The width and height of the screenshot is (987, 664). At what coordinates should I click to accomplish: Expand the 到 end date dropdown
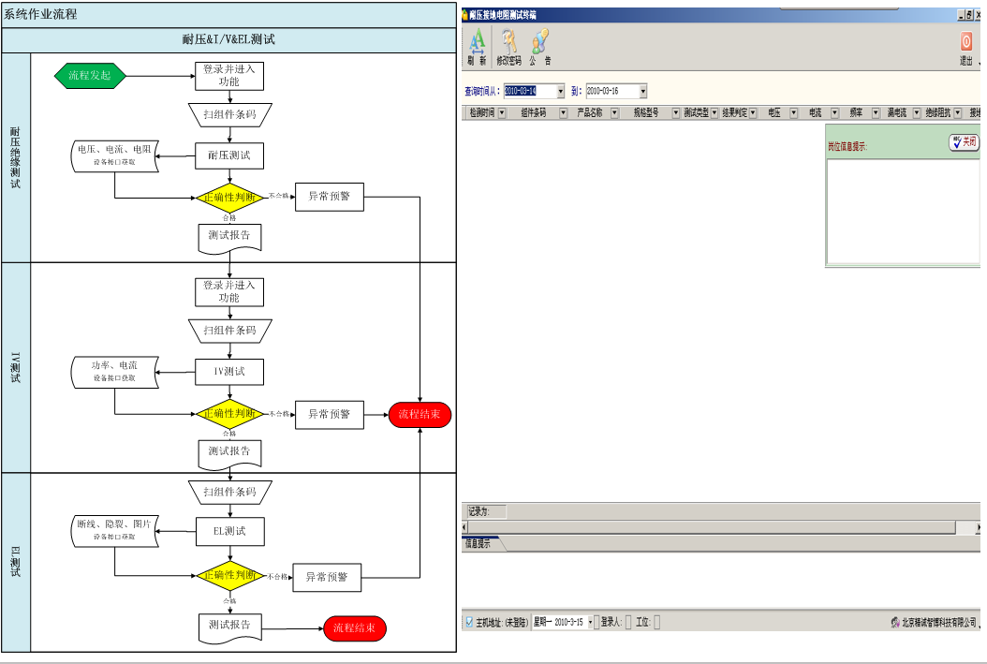click(x=642, y=92)
